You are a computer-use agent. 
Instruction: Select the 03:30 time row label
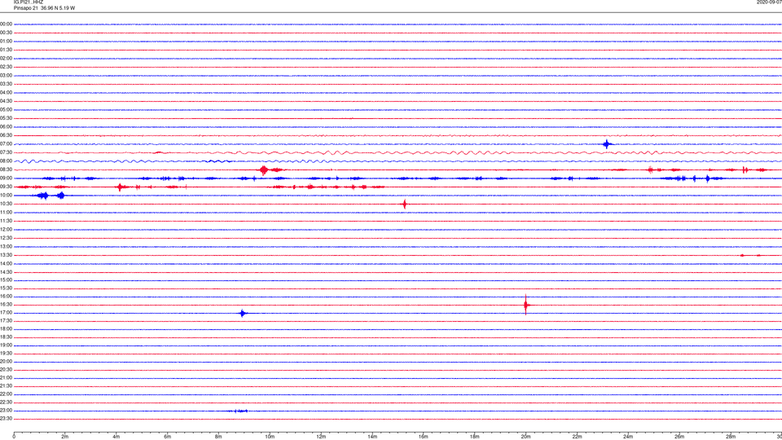click(6, 84)
